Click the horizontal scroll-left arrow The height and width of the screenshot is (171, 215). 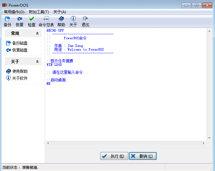click(x=48, y=143)
